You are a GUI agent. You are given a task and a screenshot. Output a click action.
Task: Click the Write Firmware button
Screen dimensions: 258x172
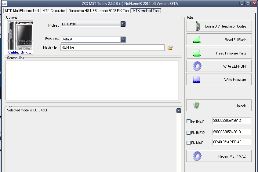219,79
